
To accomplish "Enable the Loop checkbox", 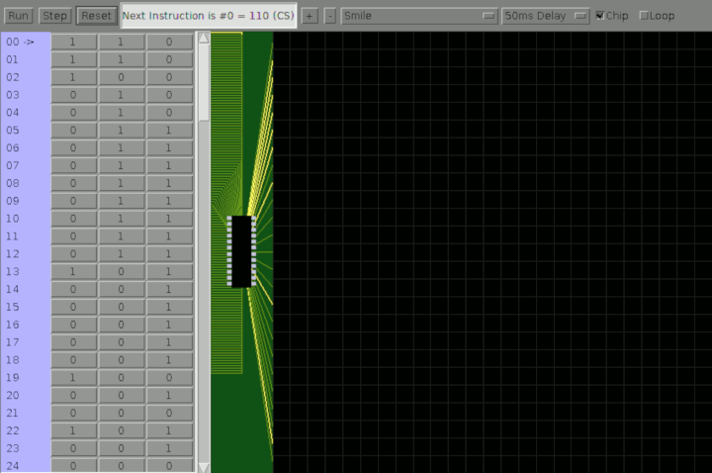I will point(646,16).
